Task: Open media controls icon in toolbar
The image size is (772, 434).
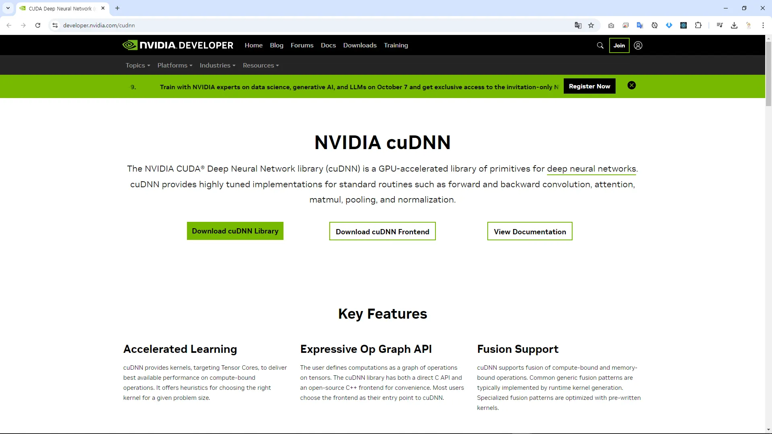Action: [x=719, y=25]
